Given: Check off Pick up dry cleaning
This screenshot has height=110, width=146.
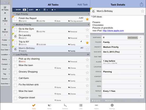Looking at the screenshot, I should (x=15, y=60).
